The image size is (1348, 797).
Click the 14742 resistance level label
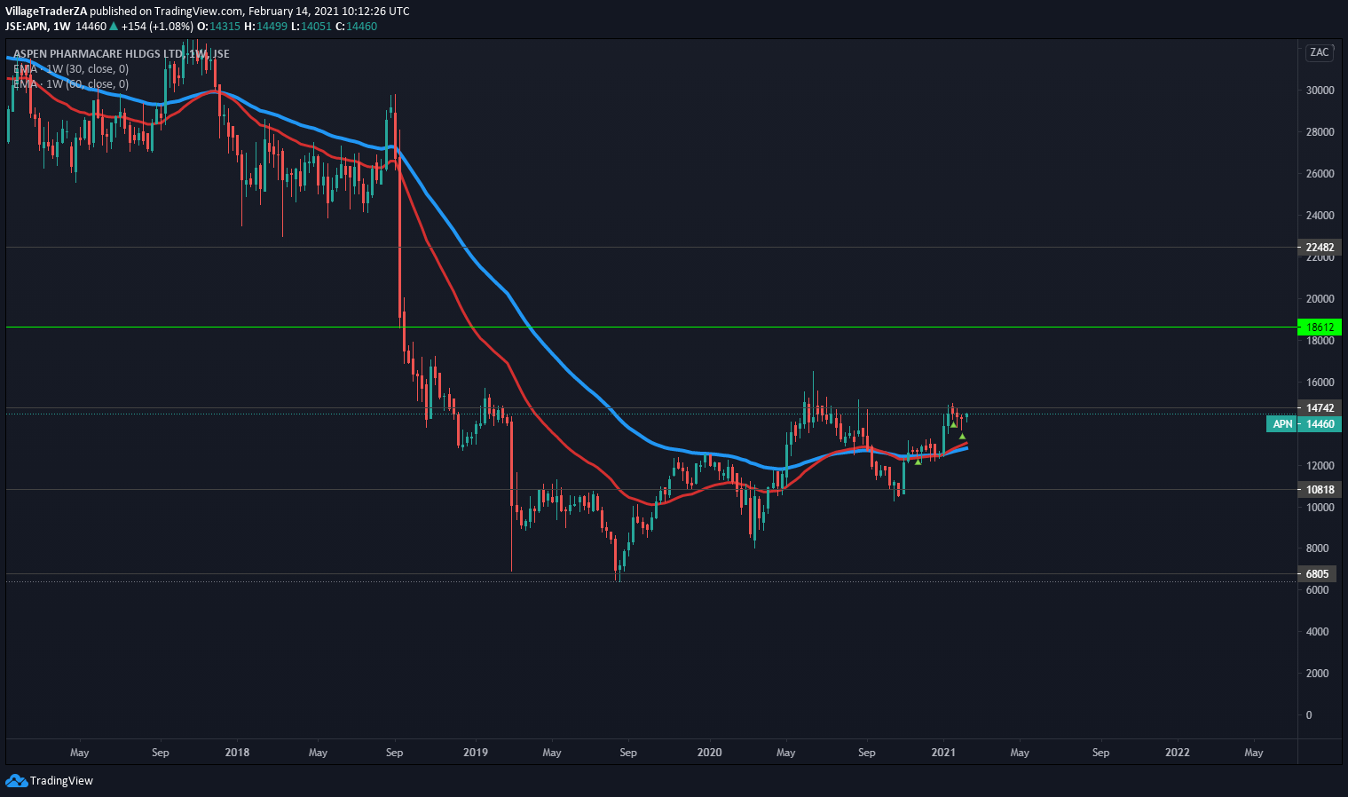click(1320, 408)
